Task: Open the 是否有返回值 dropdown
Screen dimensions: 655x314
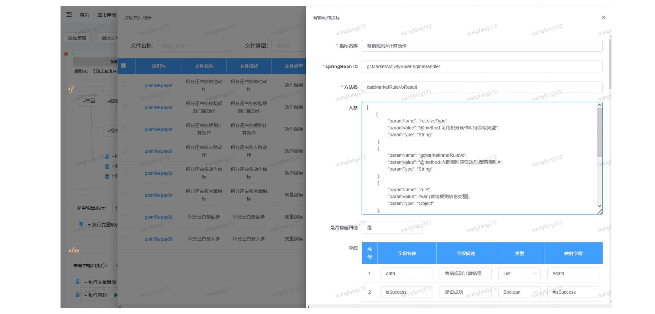Action: (393, 228)
